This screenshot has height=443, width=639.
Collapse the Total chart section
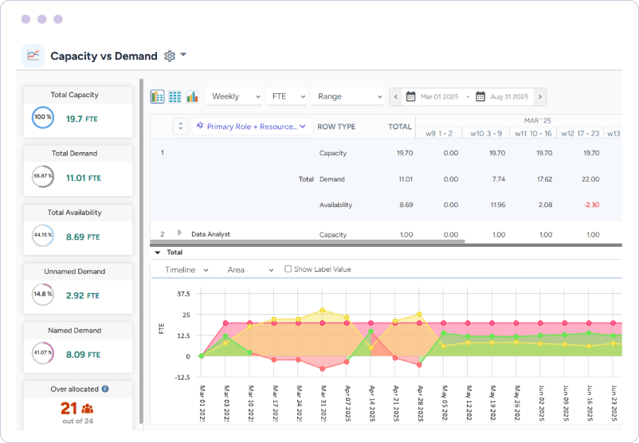158,253
